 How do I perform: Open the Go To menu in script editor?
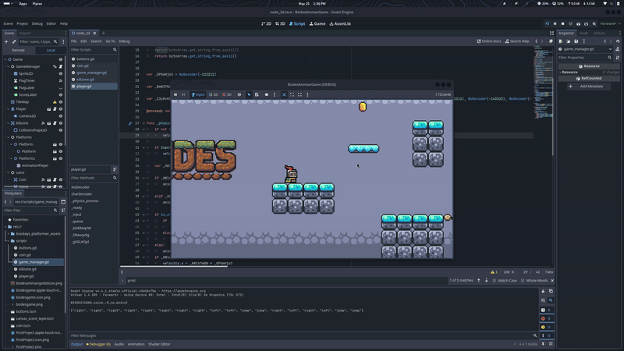click(x=110, y=41)
